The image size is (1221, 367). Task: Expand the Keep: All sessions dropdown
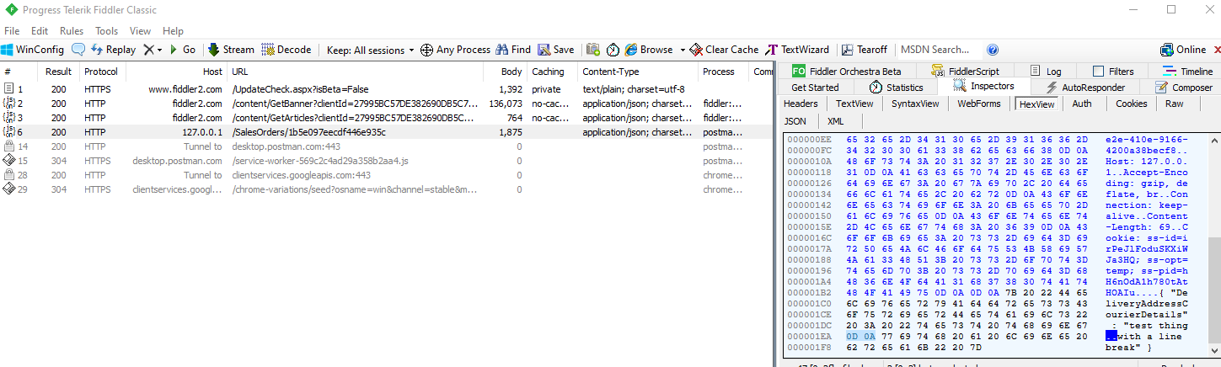pos(412,51)
